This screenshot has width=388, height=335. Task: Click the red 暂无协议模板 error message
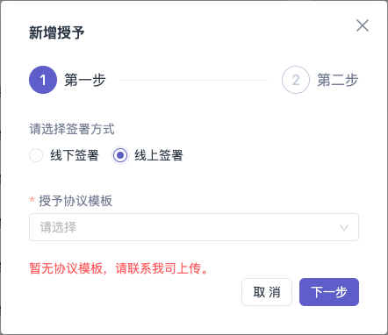click(x=119, y=268)
